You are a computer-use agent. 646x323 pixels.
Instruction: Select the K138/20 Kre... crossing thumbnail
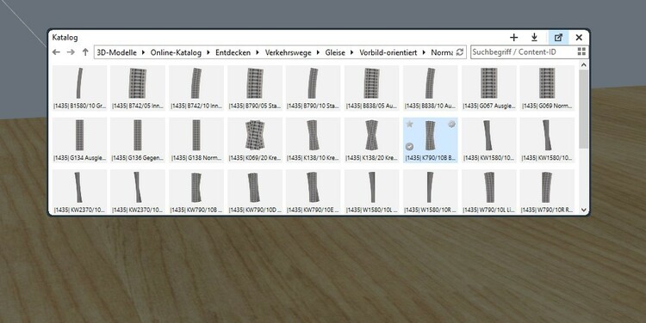point(372,140)
